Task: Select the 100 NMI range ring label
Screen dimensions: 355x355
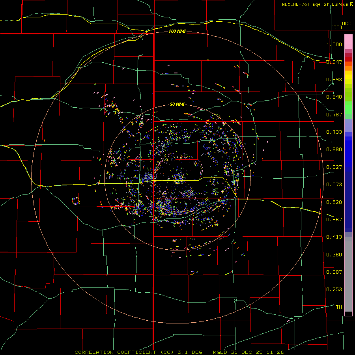Action: (x=177, y=31)
